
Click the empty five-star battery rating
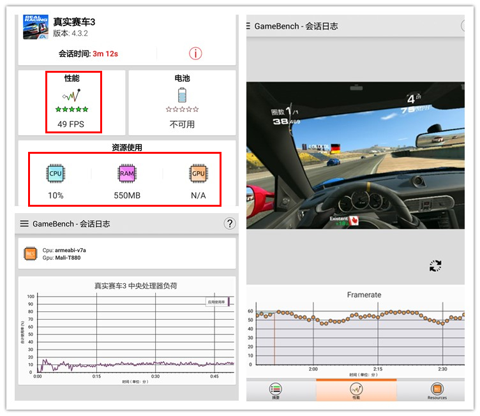(182, 109)
